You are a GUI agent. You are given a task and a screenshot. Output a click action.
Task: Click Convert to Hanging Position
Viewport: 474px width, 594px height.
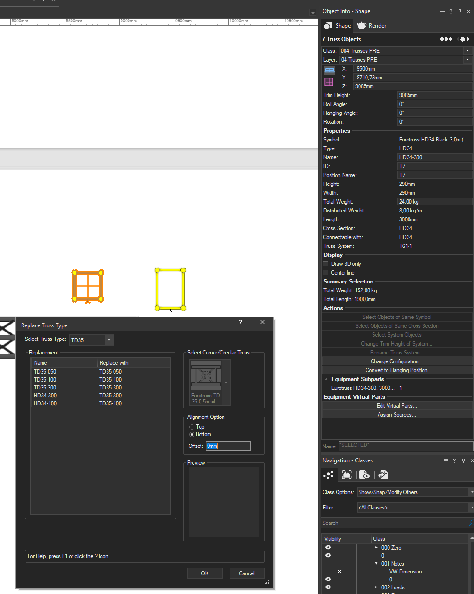click(x=396, y=370)
